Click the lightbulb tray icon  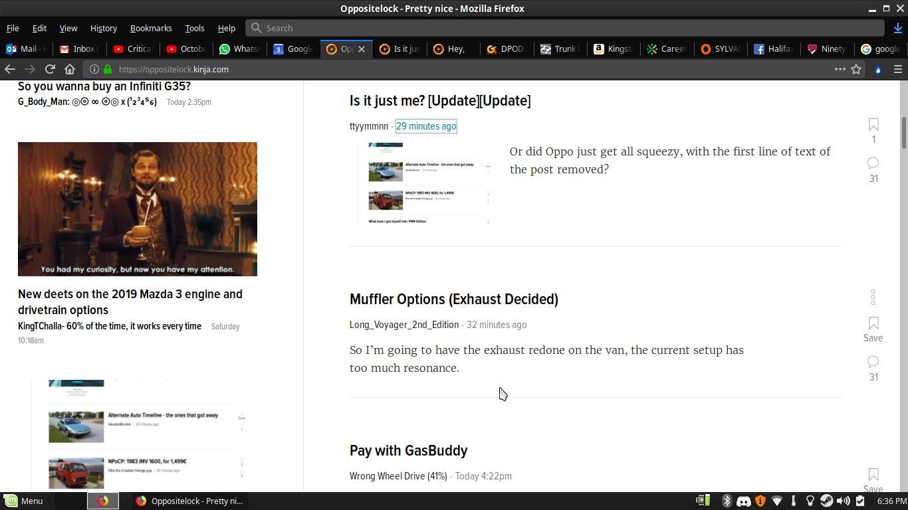tap(810, 501)
